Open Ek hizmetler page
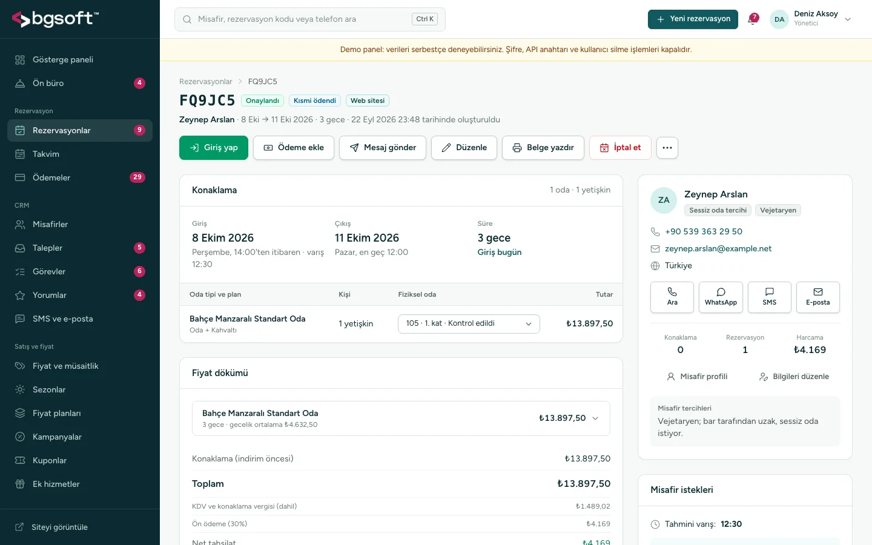872x545 pixels. point(80,484)
